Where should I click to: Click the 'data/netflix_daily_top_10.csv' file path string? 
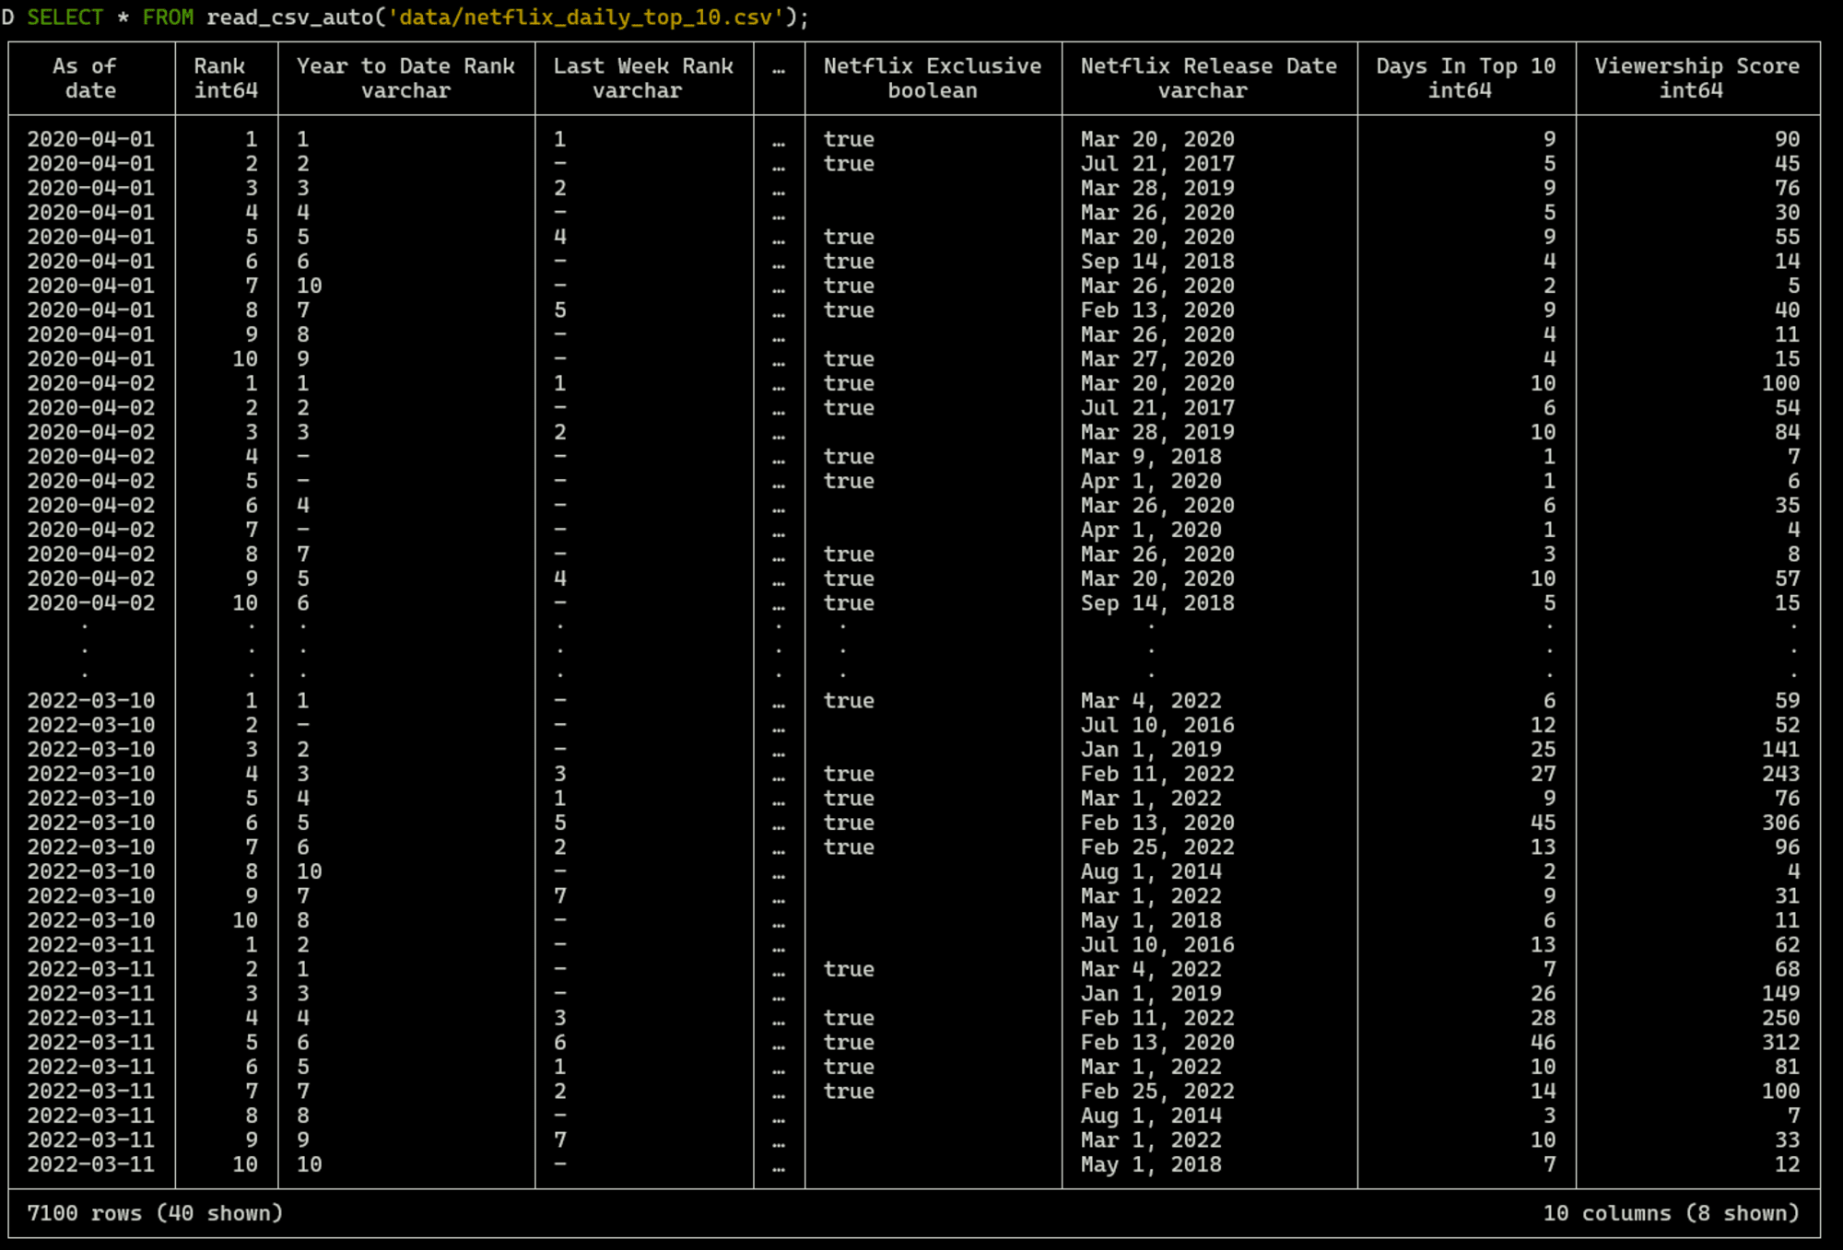pos(585,18)
